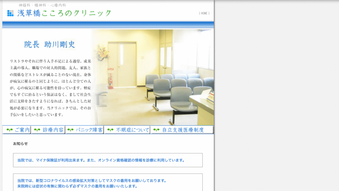This screenshot has height=191, width=339.
Task: Click the 来院時には症状の有無 notice line
Action: click(x=77, y=186)
